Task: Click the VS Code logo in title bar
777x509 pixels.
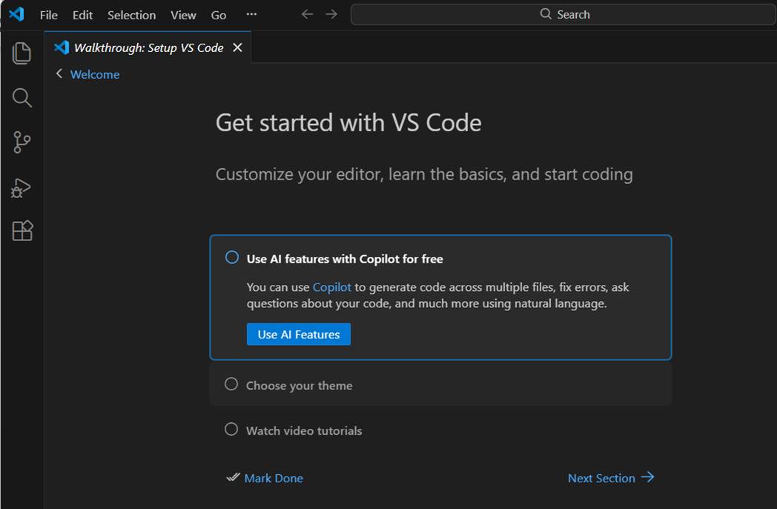Action: point(16,15)
